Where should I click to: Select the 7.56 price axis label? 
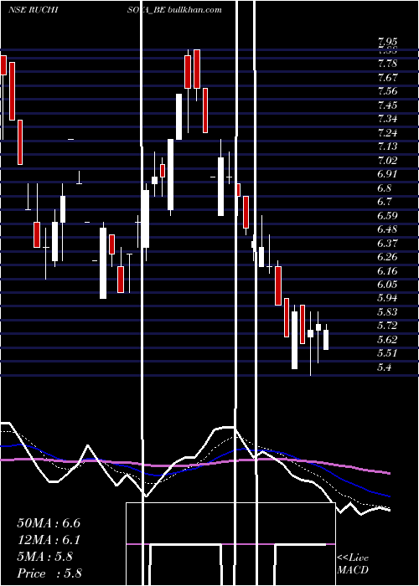pos(387,91)
